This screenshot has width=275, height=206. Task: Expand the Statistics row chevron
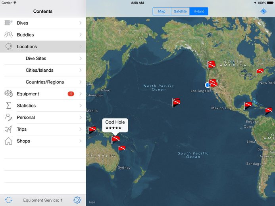[x=81, y=105]
